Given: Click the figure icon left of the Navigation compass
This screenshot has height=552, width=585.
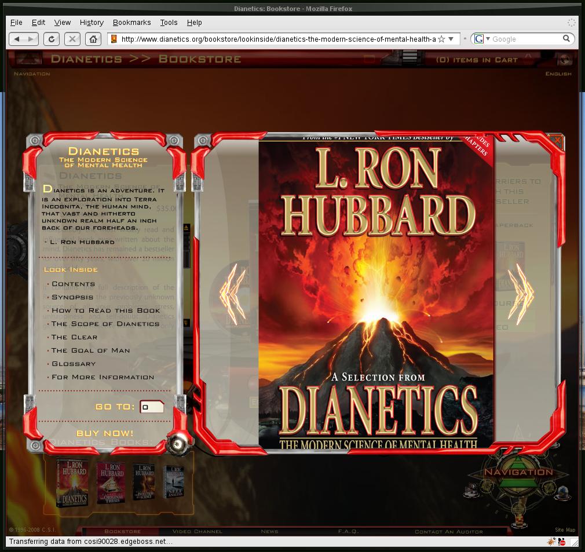Looking at the screenshot, I should (471, 489).
